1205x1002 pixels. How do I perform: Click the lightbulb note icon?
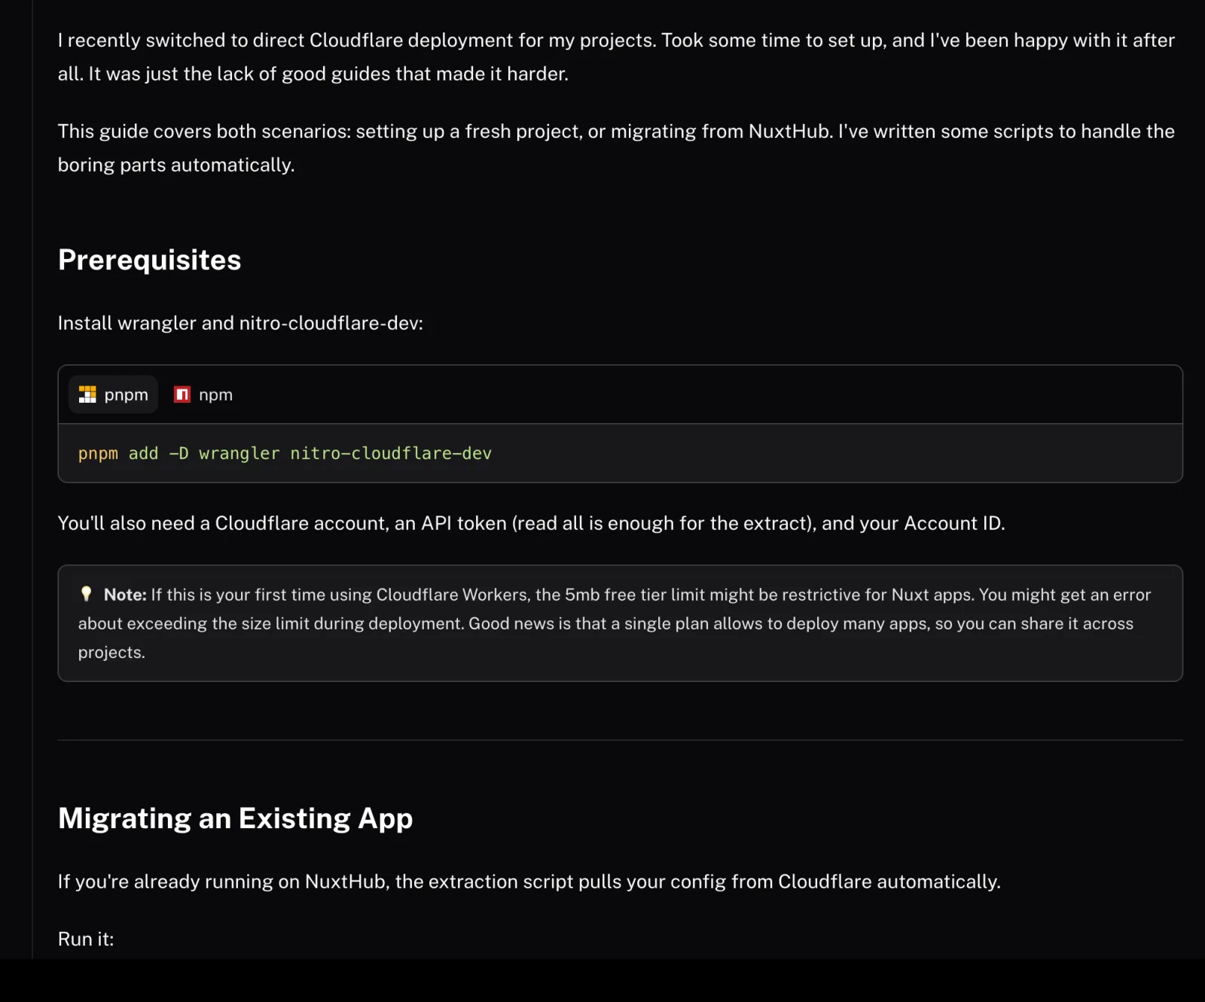pos(87,594)
